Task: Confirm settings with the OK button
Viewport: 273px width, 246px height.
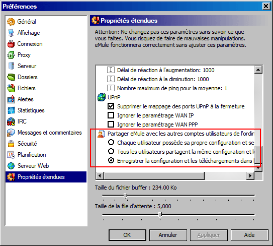Action: [127, 235]
